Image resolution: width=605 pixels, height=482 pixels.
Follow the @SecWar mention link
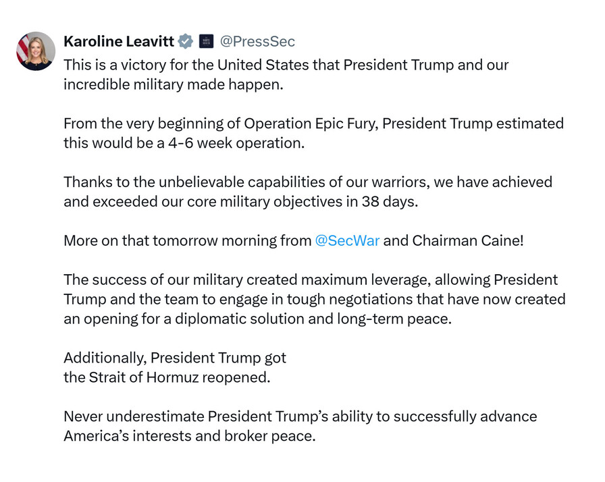[347, 241]
